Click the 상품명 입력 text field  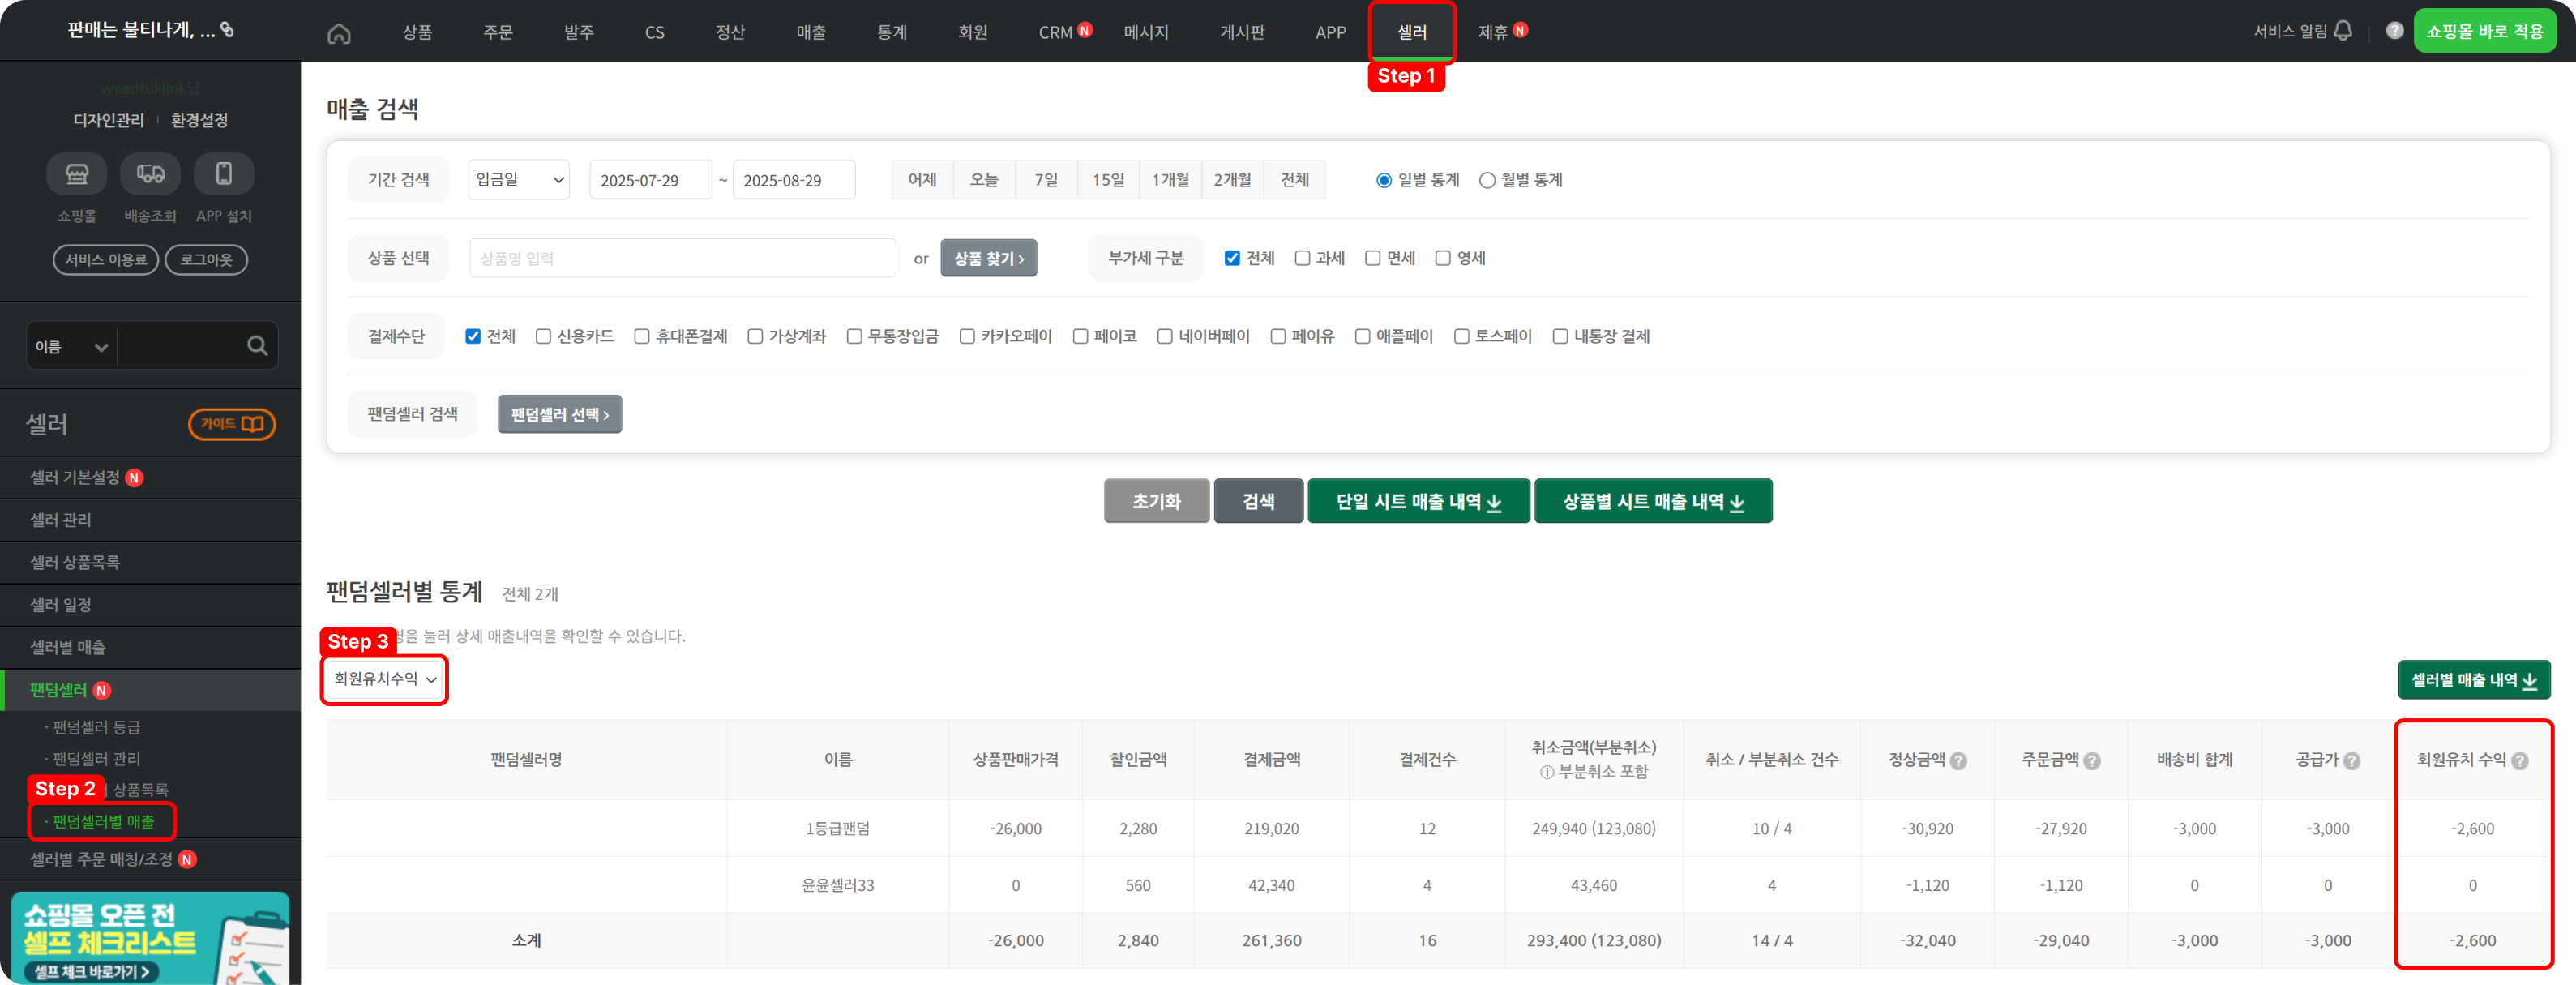coord(682,258)
